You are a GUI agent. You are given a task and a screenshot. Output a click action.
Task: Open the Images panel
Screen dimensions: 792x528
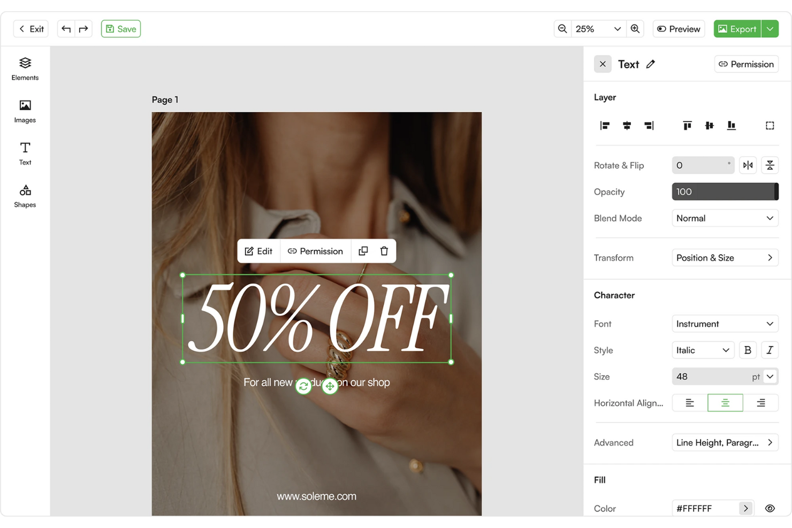(25, 111)
